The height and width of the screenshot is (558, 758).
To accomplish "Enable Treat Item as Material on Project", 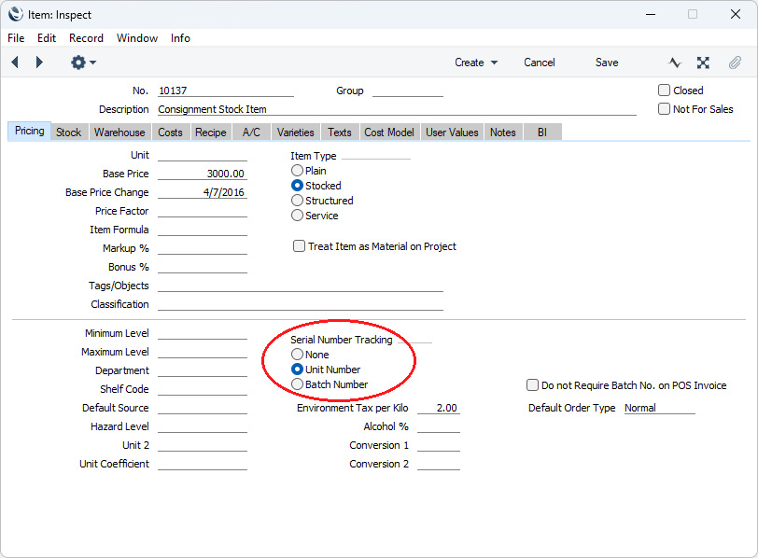I will pos(300,246).
